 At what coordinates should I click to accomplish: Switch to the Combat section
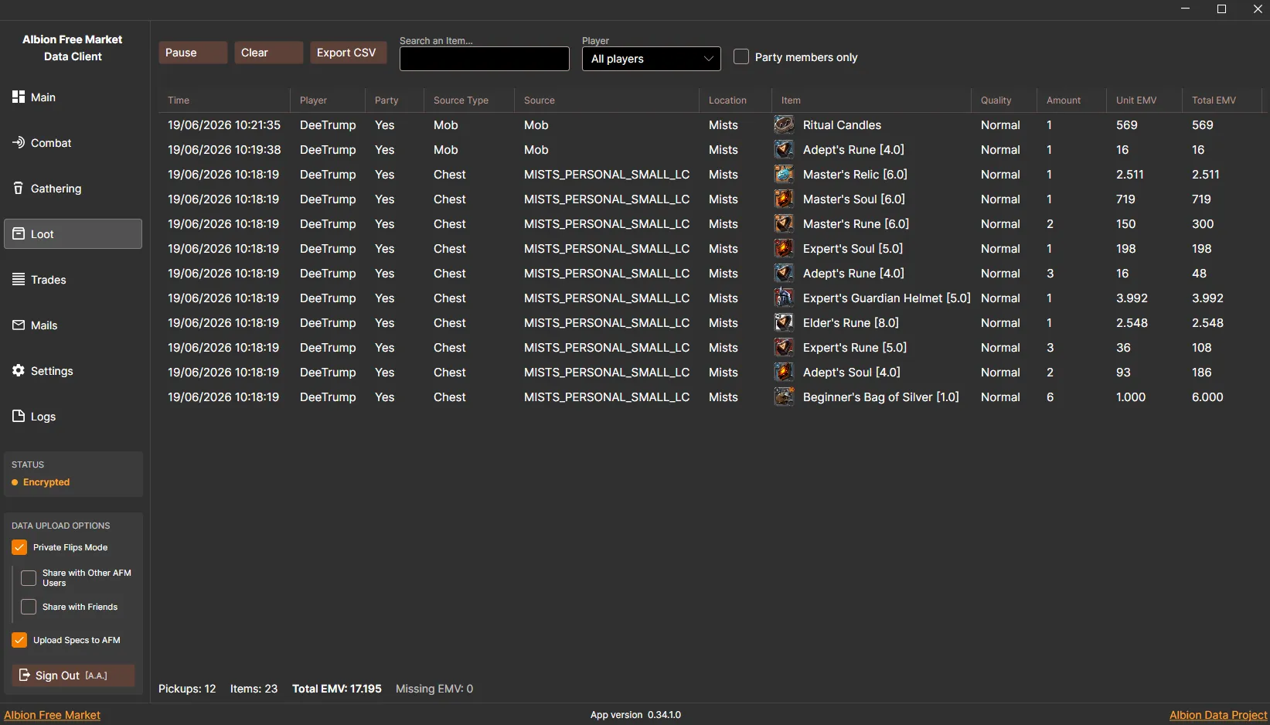coord(73,143)
